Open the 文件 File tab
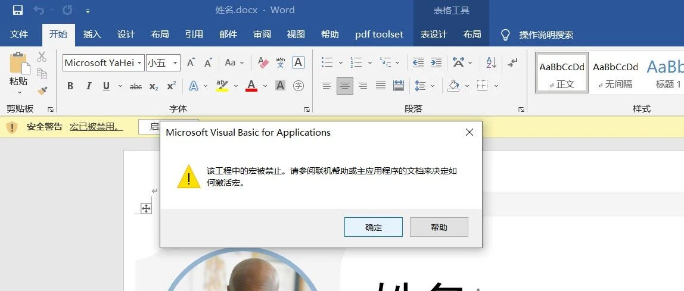The image size is (684, 291). [x=18, y=35]
